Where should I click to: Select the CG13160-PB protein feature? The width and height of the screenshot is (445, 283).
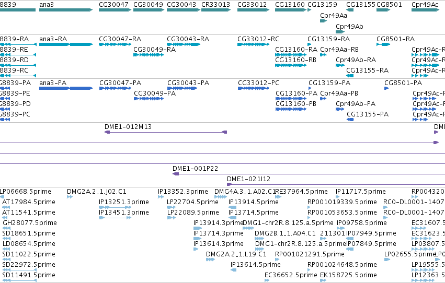tap(291, 109)
